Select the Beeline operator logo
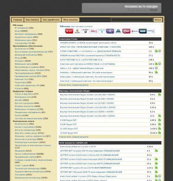The width and height of the screenshot is (173, 181). click(77, 31)
